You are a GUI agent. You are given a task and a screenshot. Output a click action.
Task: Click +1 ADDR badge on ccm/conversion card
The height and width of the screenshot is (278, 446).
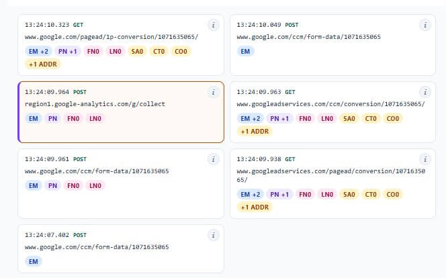(255, 132)
